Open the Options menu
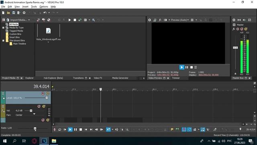The height and width of the screenshot is (145, 257). (44, 6)
